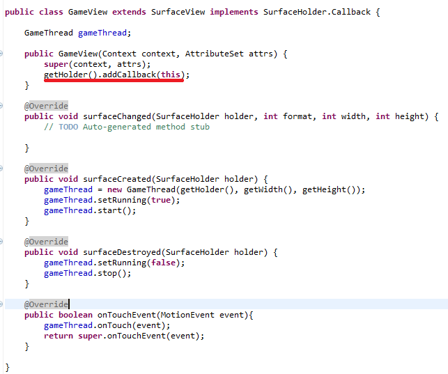Click 'SurfaceView' after the extends keyword
Image resolution: width=448 pixels, height=374 pixels.
coord(178,12)
